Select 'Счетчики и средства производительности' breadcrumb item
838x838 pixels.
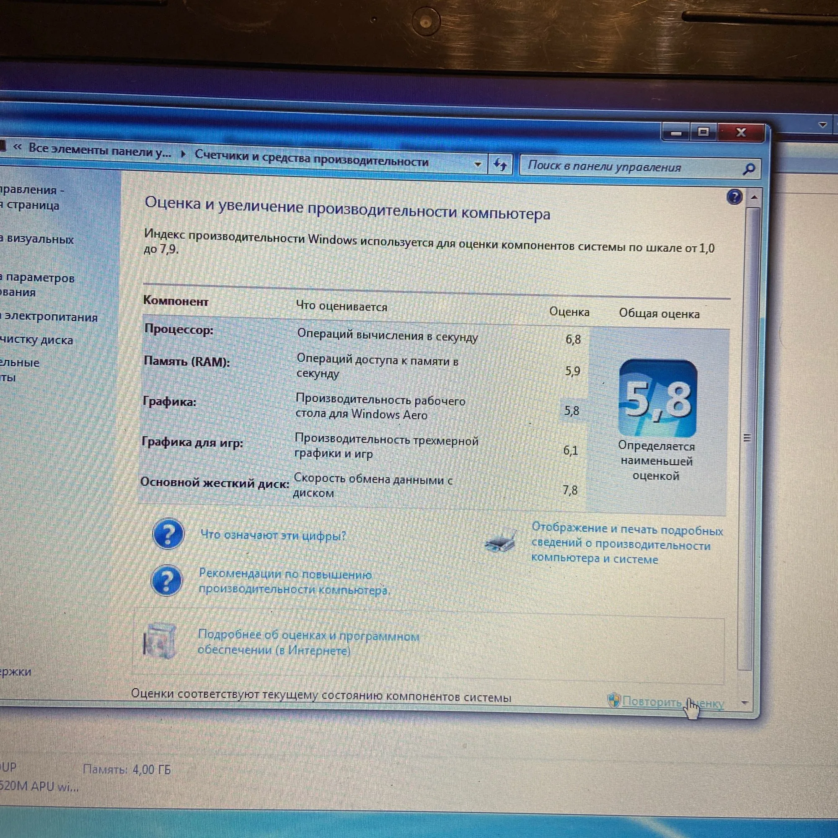coord(311,158)
